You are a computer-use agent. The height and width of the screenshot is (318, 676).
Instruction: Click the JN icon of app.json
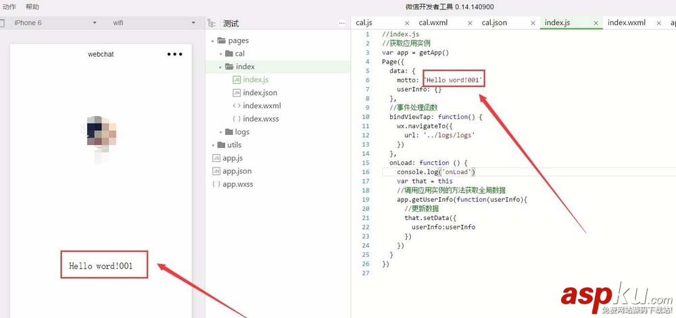pos(216,171)
